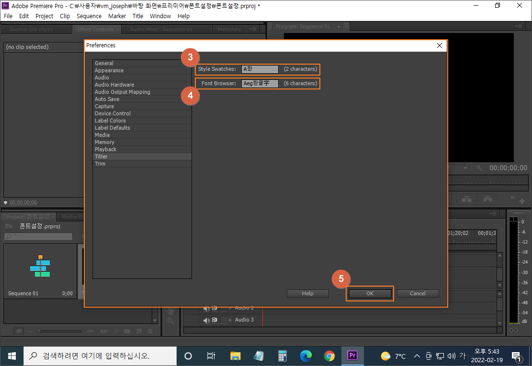
Task: Select Sequence 01 thumbnail in Project panel
Action: point(40,266)
